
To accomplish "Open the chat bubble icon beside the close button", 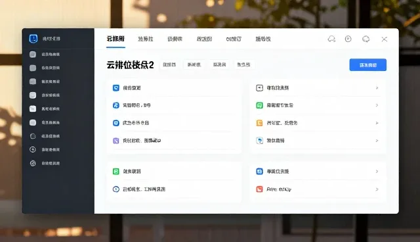I will [366, 39].
